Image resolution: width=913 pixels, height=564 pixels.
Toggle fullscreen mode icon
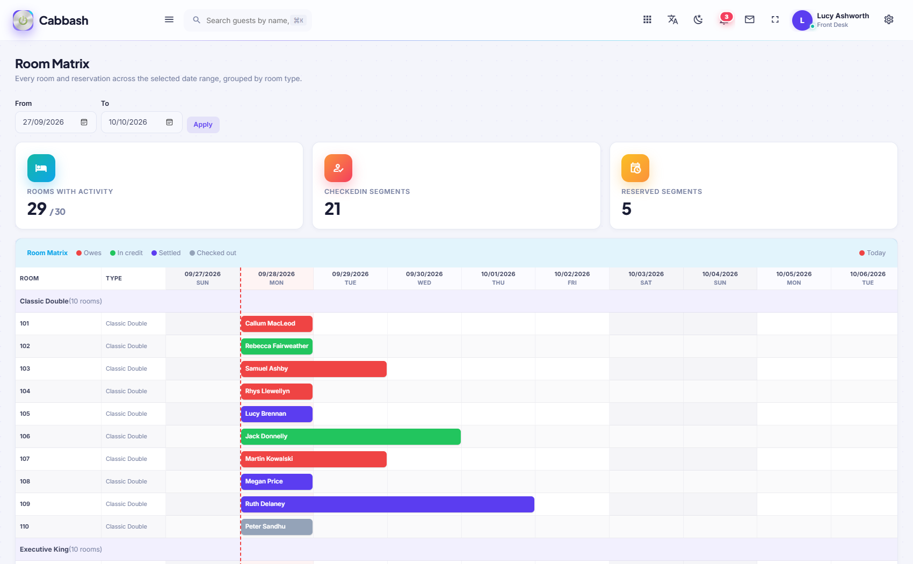click(775, 20)
